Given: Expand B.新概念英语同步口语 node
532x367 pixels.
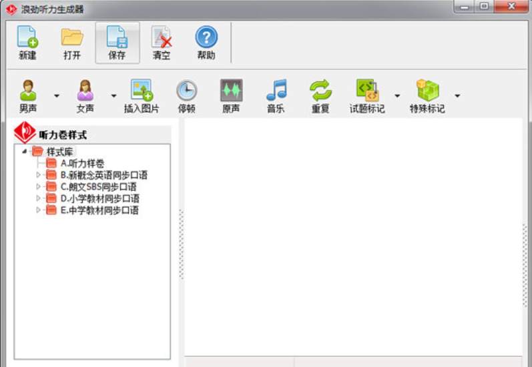Looking at the screenshot, I should [38, 175].
